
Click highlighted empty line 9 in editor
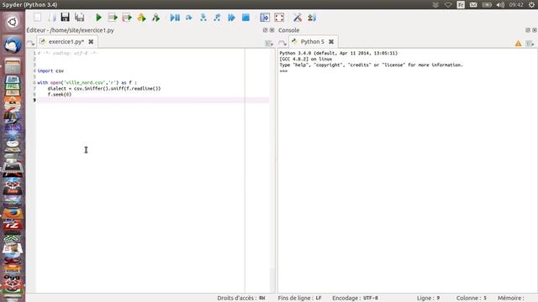(153, 100)
